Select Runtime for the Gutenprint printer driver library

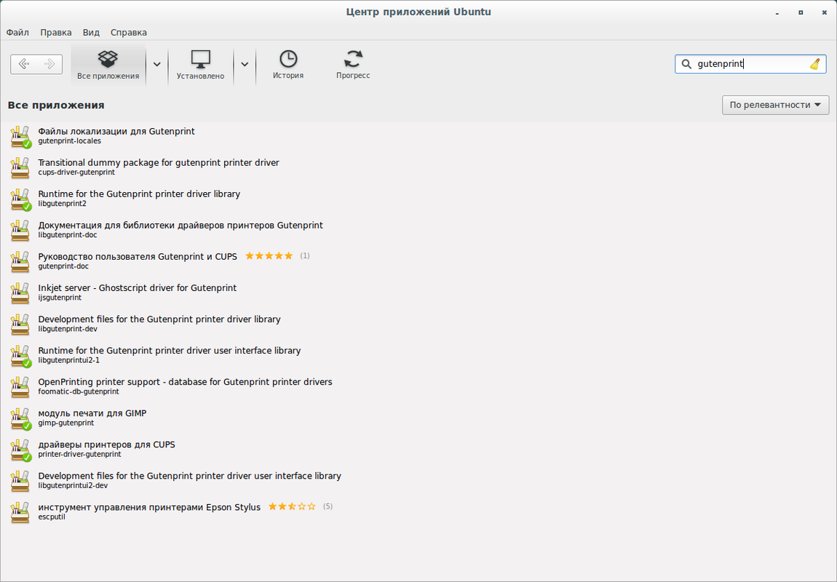tap(418, 199)
